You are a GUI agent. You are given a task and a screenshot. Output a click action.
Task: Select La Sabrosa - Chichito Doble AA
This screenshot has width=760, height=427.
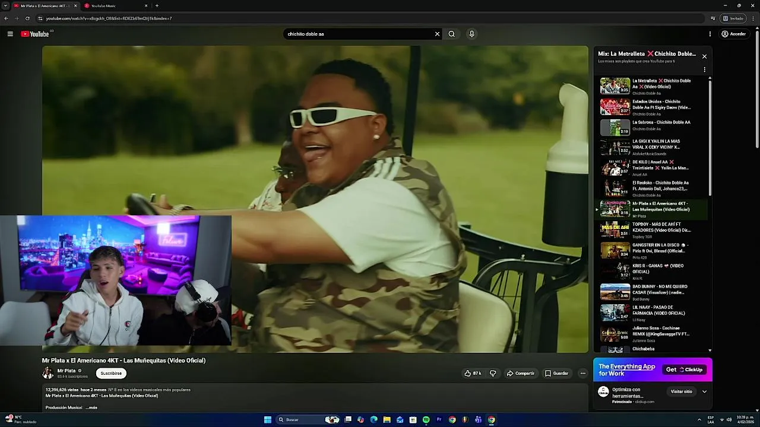(x=653, y=128)
